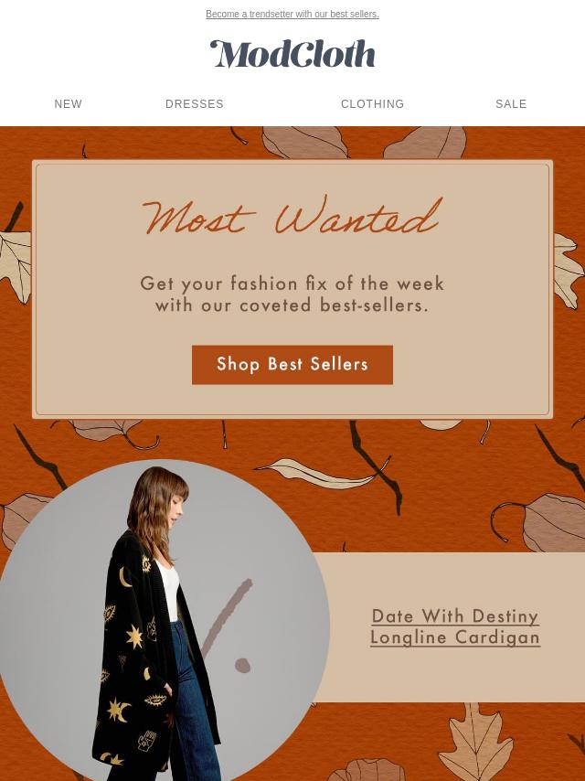The width and height of the screenshot is (585, 781).
Task: Click the ModCloth logo
Action: pos(292,54)
